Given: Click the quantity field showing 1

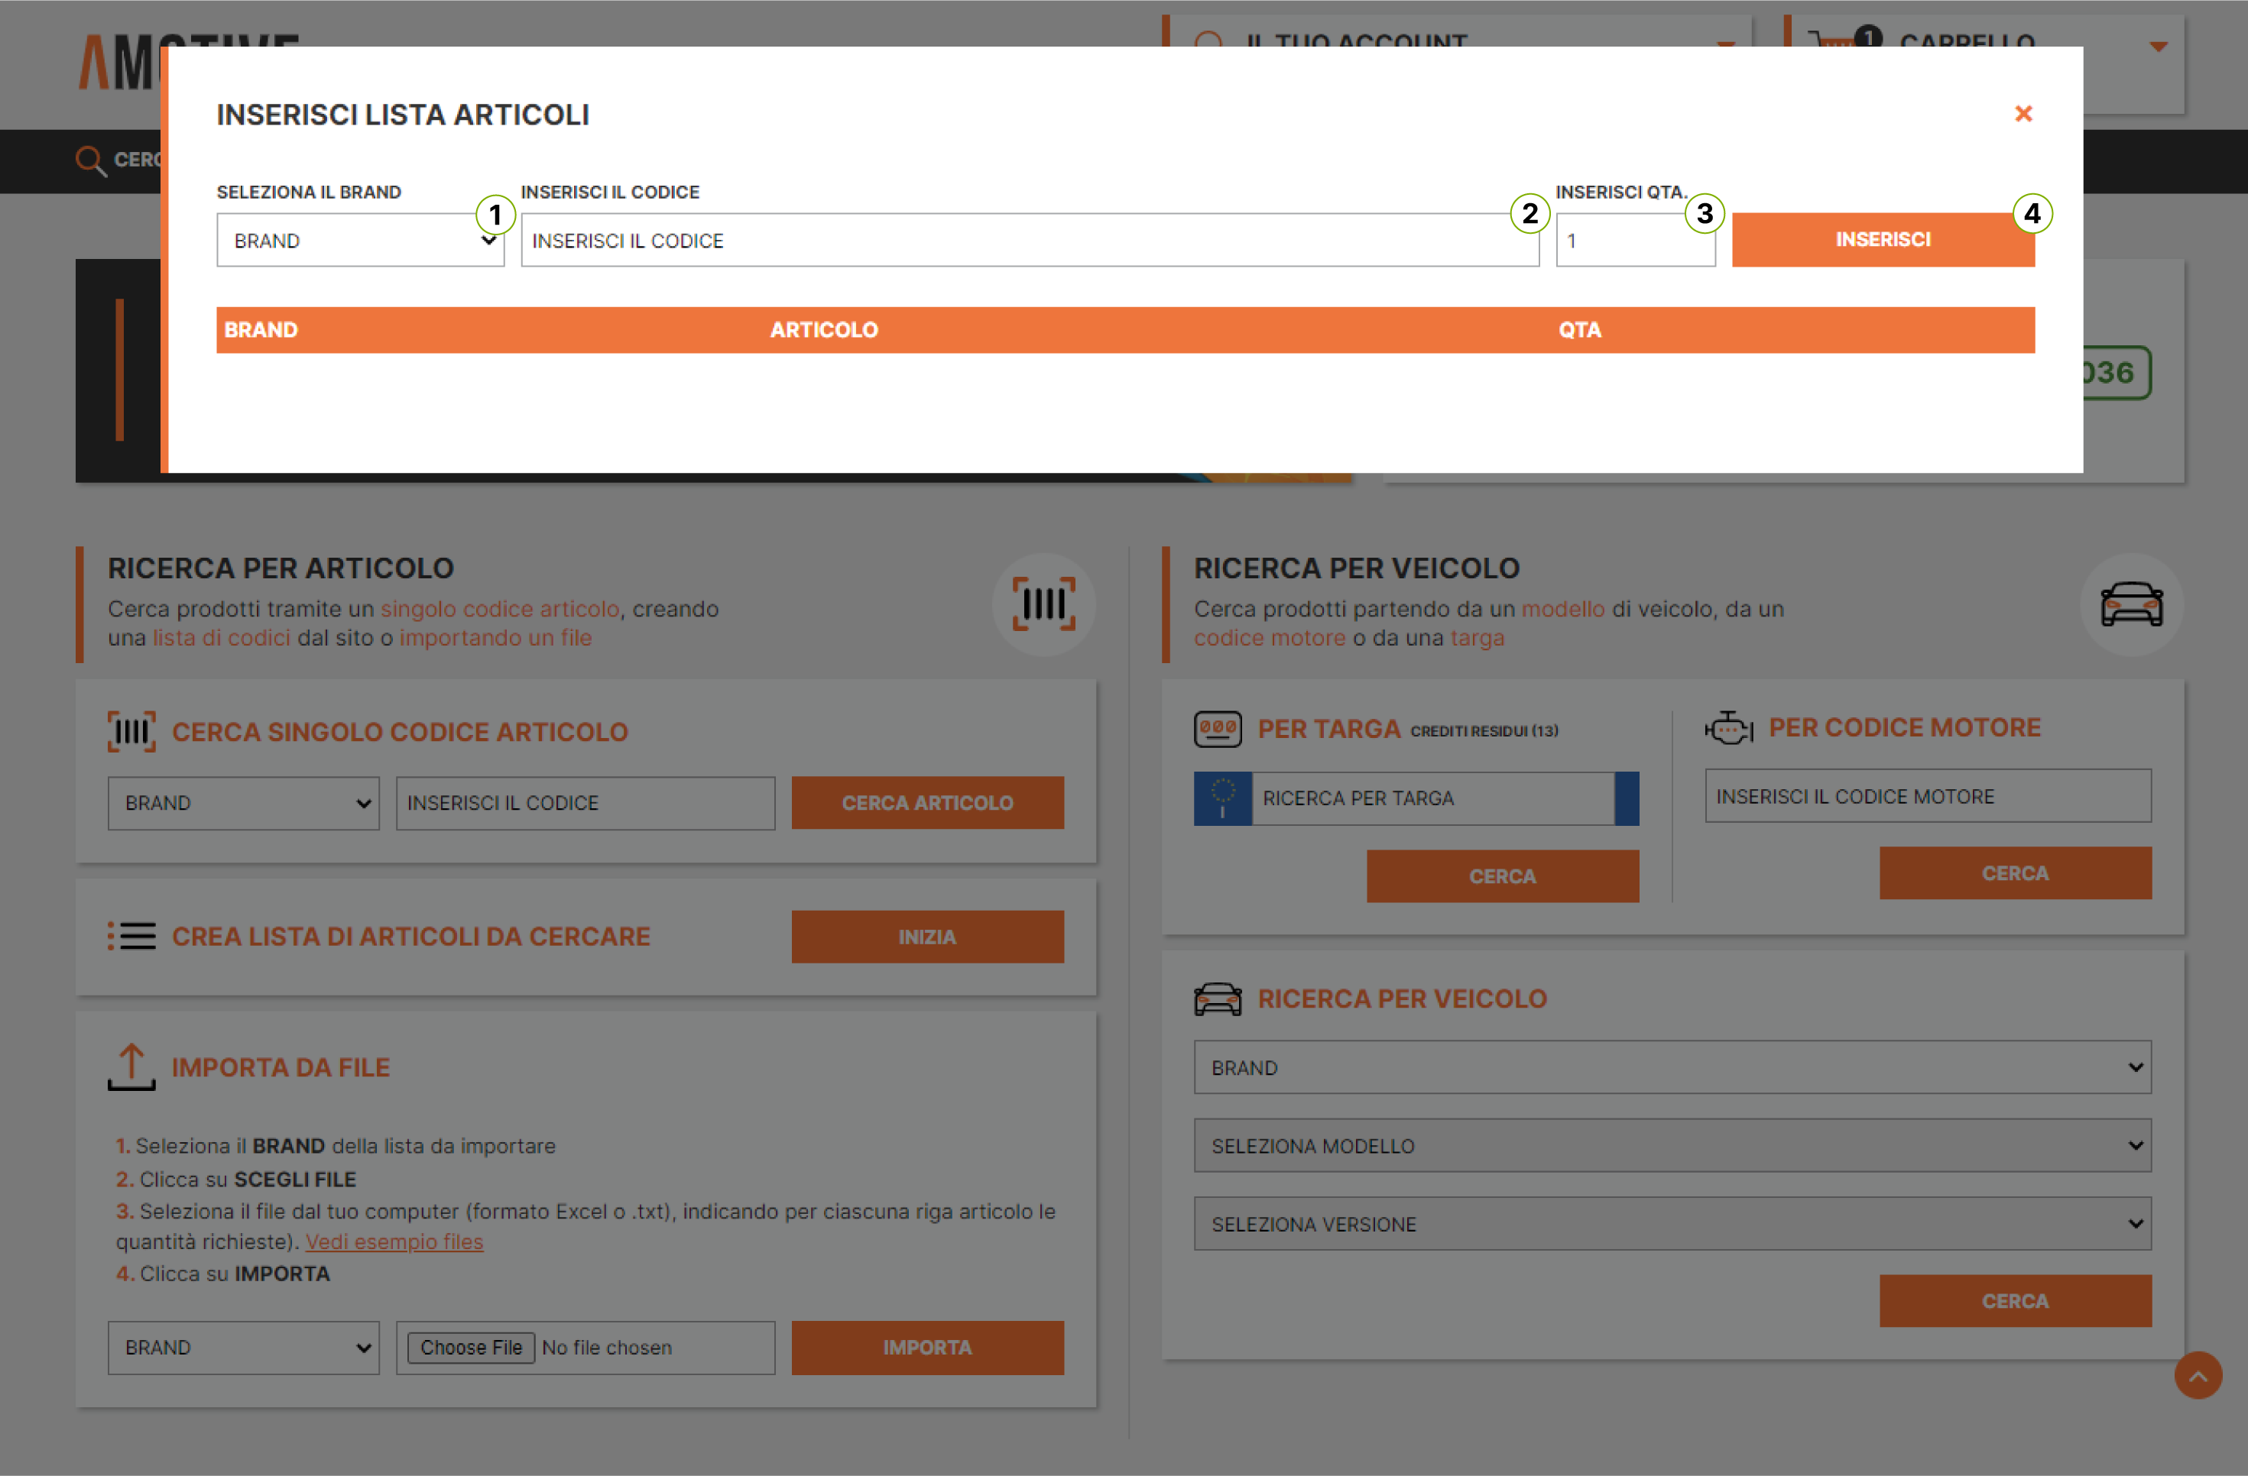Looking at the screenshot, I should click(x=1634, y=241).
